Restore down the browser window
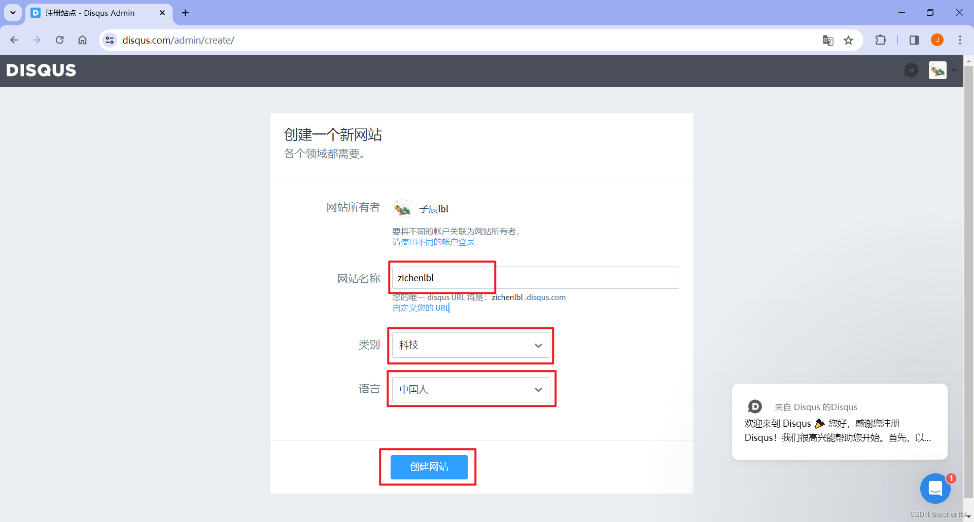 coord(930,13)
